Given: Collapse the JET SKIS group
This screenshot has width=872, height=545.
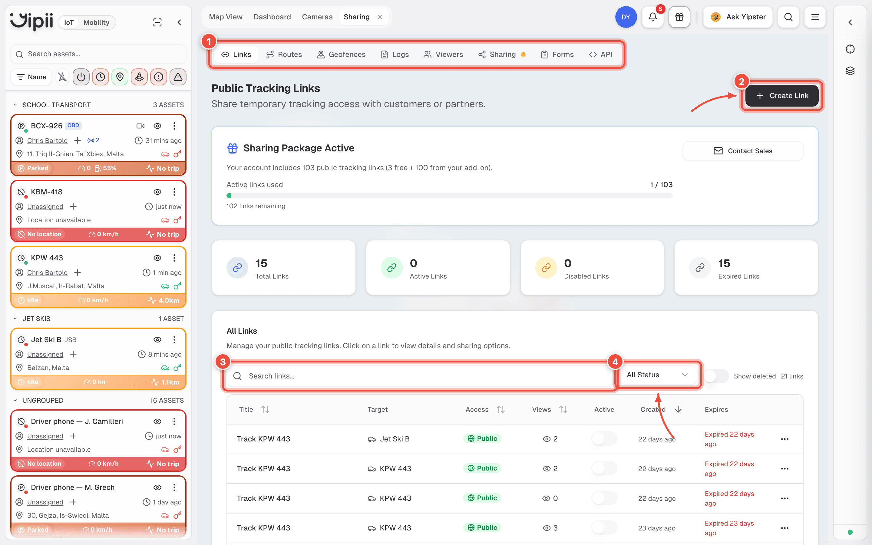Looking at the screenshot, I should pyautogui.click(x=15, y=319).
